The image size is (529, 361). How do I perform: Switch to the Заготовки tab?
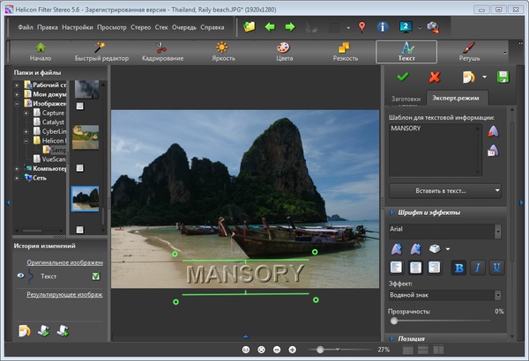(406, 99)
